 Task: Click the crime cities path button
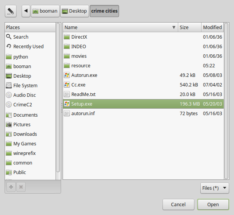tap(104, 11)
